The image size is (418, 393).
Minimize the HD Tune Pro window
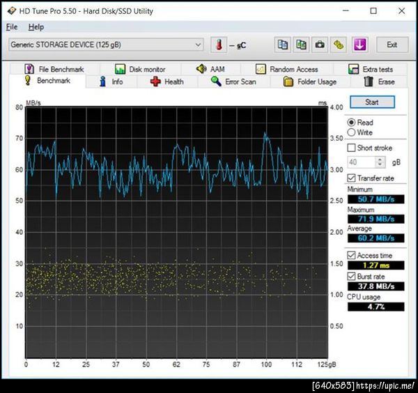click(346, 11)
